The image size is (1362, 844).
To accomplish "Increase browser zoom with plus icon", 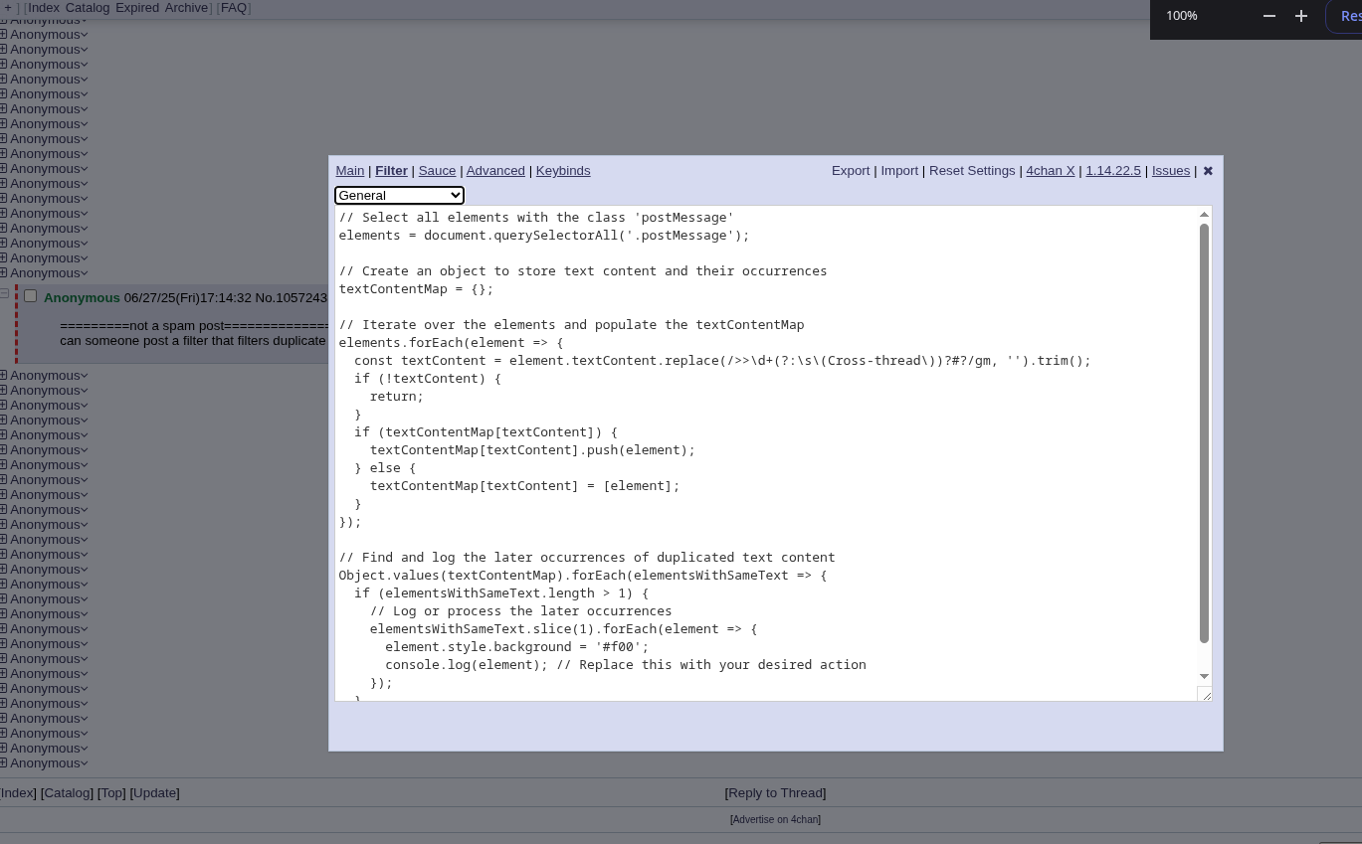I will tap(1301, 16).
